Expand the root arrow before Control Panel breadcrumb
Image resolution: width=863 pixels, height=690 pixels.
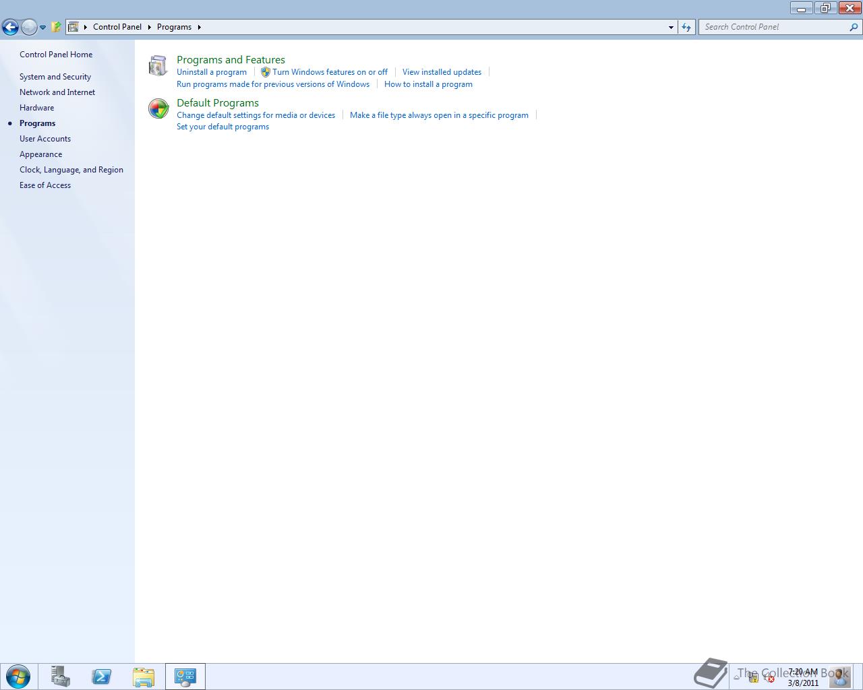click(x=86, y=27)
